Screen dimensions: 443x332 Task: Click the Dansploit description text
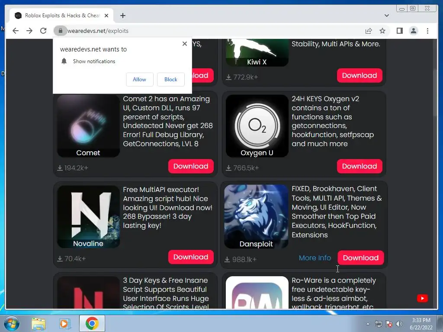337,212
